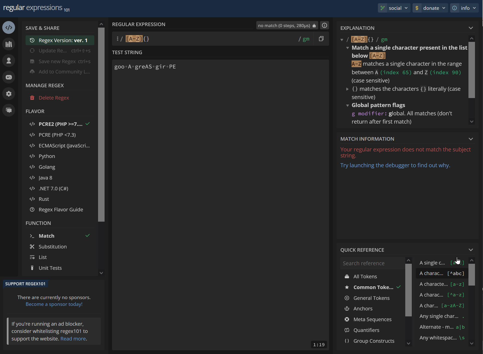Click the Regex Flavor Guide question icon
Viewport: 483px width, 354px height.
coord(32,210)
